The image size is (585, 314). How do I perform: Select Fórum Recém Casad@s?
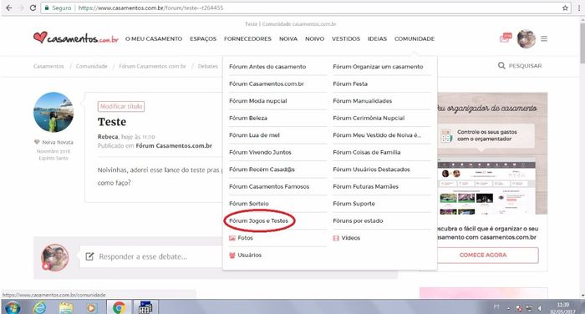coord(262,170)
